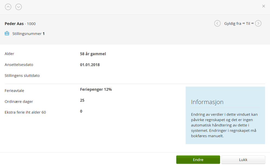The image size is (270, 166).
Task: Click the down arrow circle icon
Action: 18,7
